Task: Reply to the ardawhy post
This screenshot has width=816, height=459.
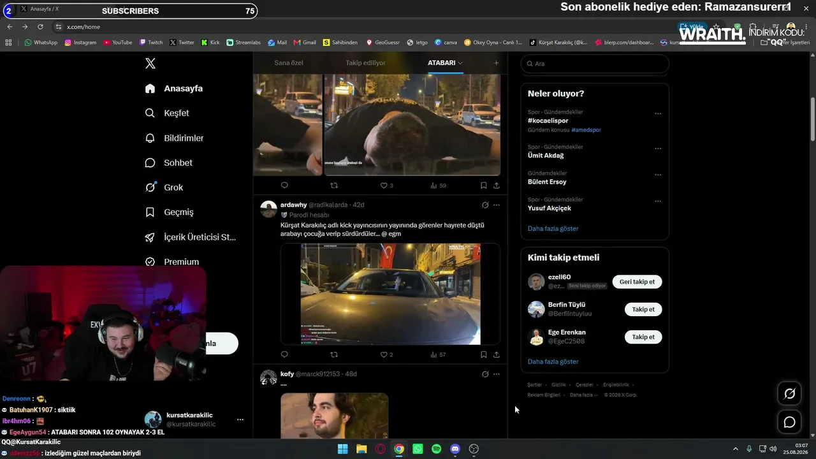Action: pos(284,354)
